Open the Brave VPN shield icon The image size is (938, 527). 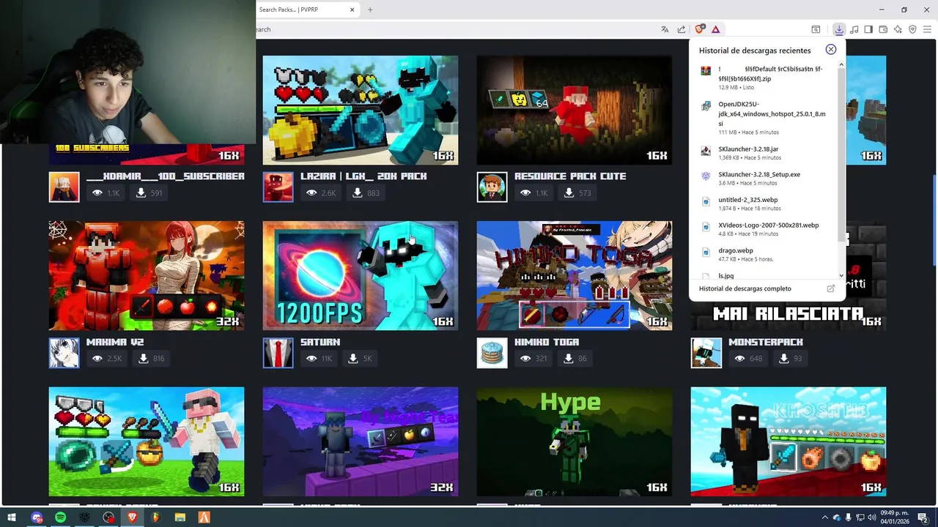point(912,29)
